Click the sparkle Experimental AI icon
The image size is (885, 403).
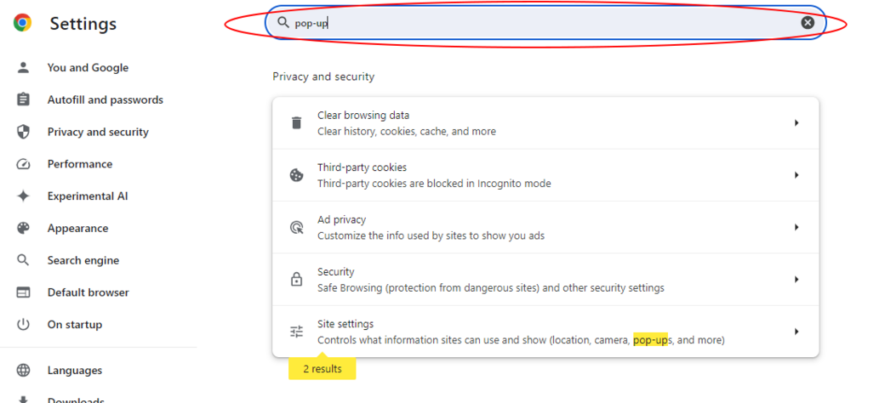[x=23, y=196]
